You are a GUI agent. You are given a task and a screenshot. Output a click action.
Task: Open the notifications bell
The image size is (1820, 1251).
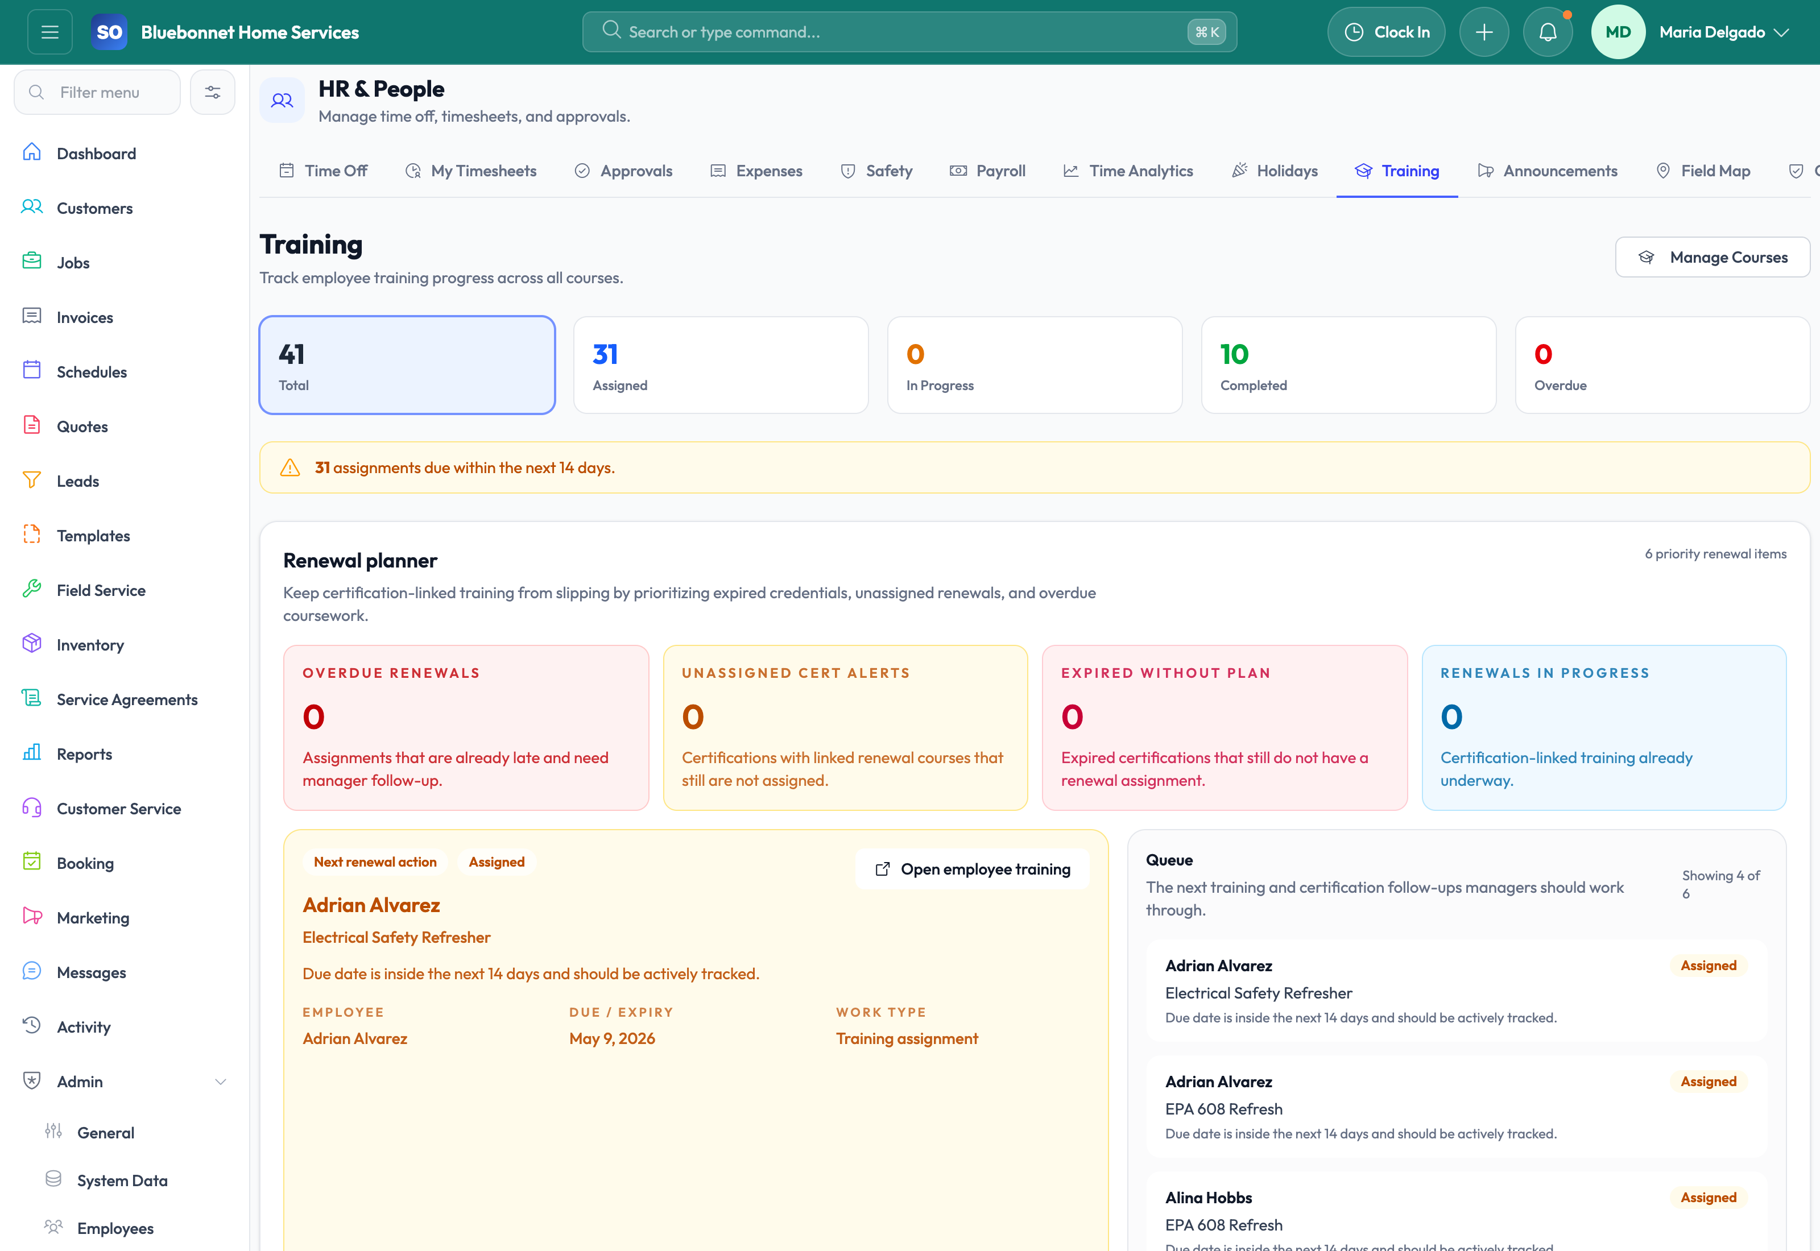click(x=1547, y=32)
